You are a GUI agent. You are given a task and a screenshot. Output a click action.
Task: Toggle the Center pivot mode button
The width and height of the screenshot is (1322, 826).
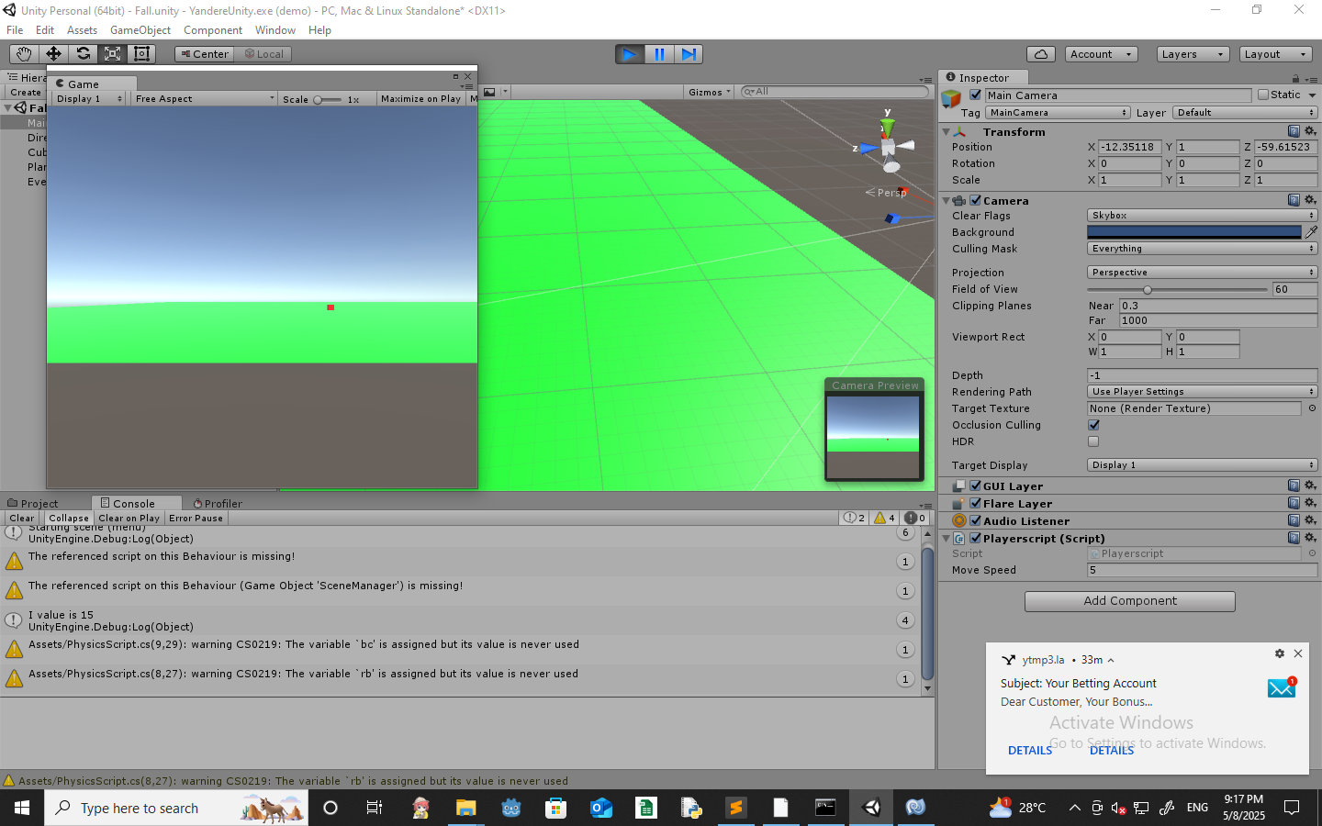(x=204, y=54)
